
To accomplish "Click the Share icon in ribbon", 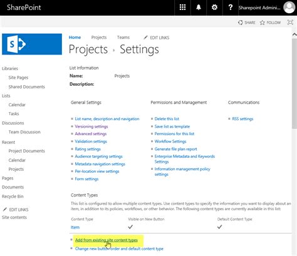I will coord(241,23).
